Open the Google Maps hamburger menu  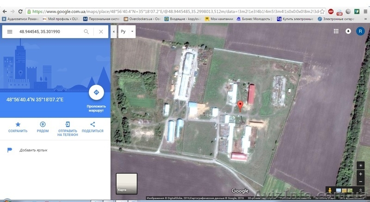9,32
